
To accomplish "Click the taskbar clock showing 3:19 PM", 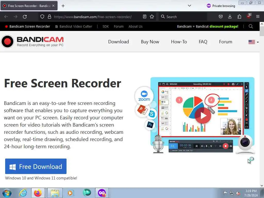I will 251,193.
